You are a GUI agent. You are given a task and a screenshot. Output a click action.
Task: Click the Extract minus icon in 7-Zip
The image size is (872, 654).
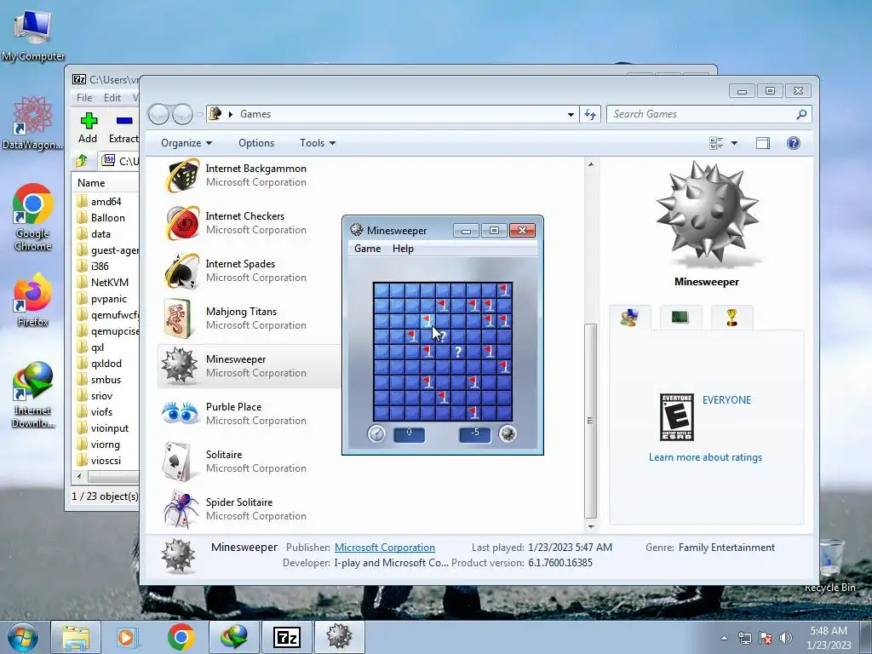pyautogui.click(x=124, y=121)
